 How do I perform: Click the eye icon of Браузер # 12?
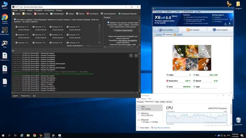coord(17,27)
